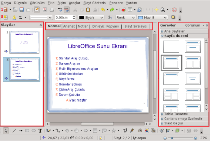The image size is (211, 141).
Task: Open the Renk fill style dropdown
Action: (x=125, y=18)
